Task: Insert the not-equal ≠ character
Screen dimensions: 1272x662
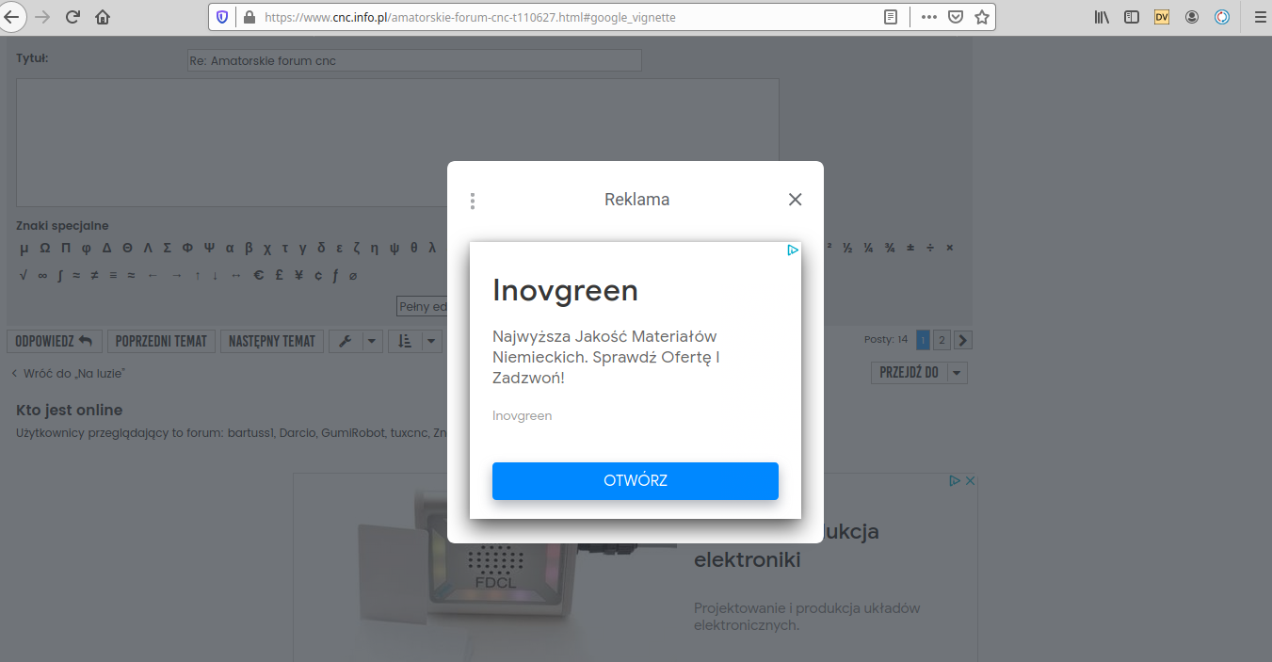Action: click(x=95, y=276)
